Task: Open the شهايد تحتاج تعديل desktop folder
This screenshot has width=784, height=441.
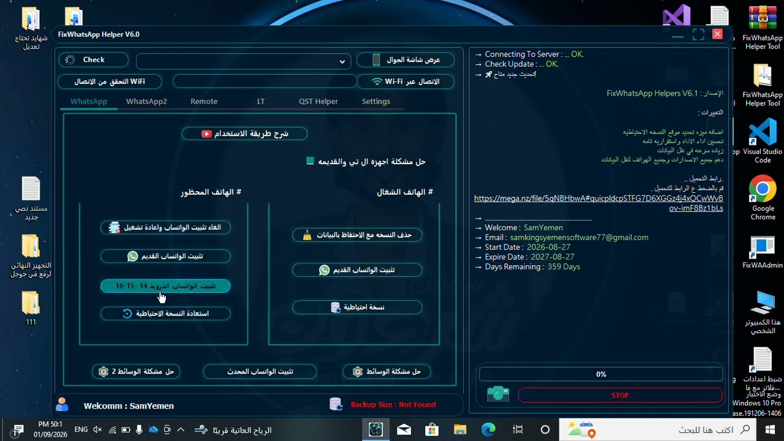Action: click(x=31, y=29)
